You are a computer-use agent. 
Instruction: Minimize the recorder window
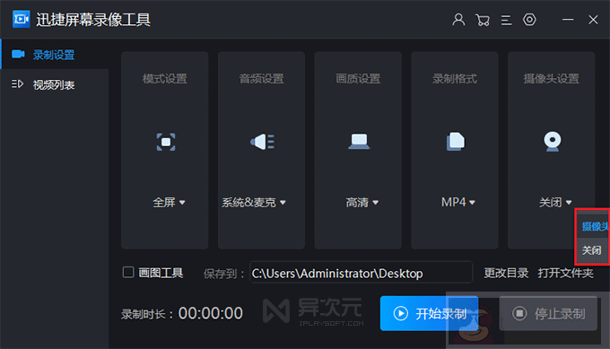(x=568, y=20)
